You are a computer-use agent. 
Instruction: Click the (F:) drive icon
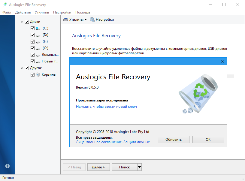tap(38, 42)
